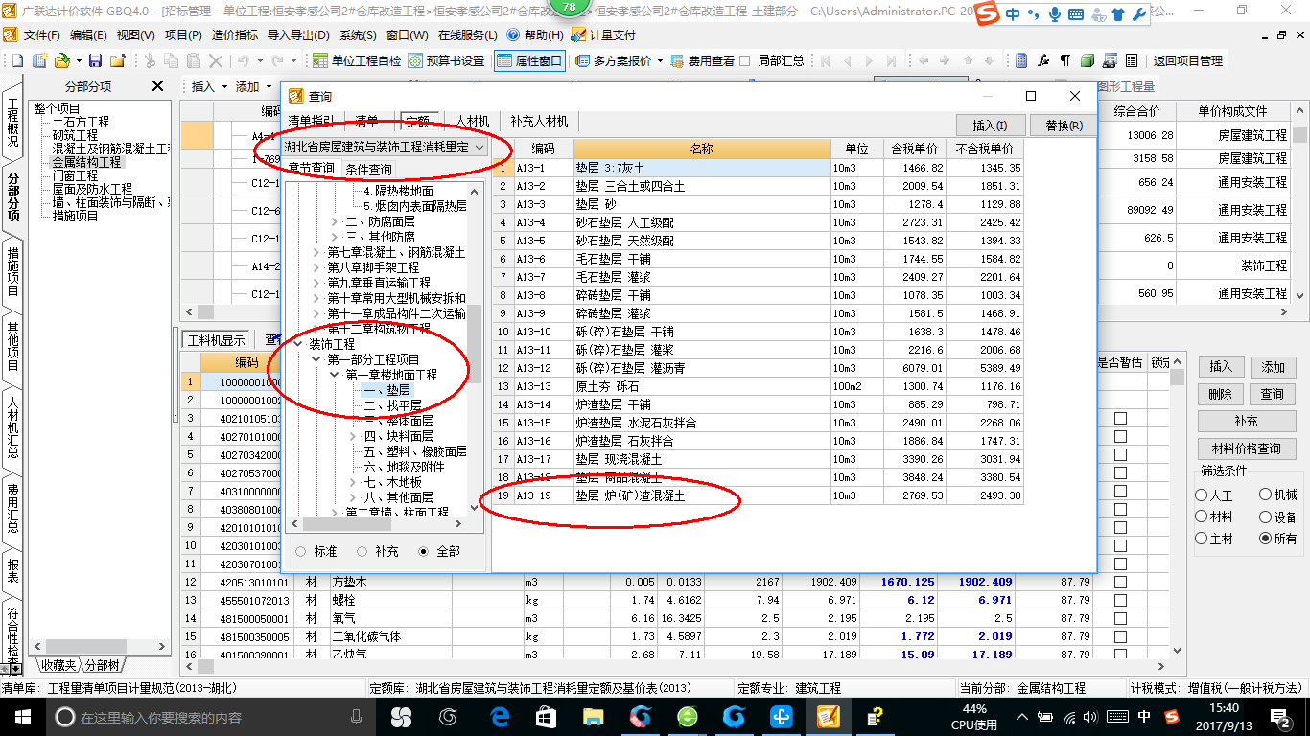Click the Save floppy disk icon

point(97,60)
